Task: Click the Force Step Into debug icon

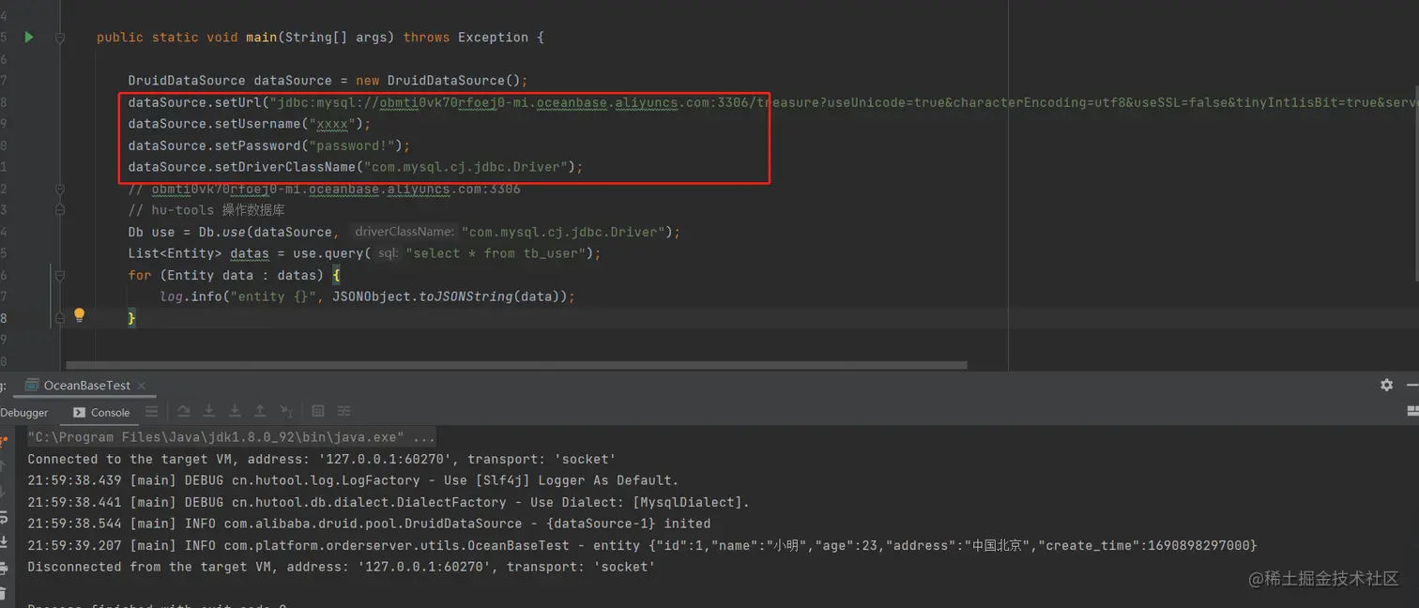Action: [235, 411]
